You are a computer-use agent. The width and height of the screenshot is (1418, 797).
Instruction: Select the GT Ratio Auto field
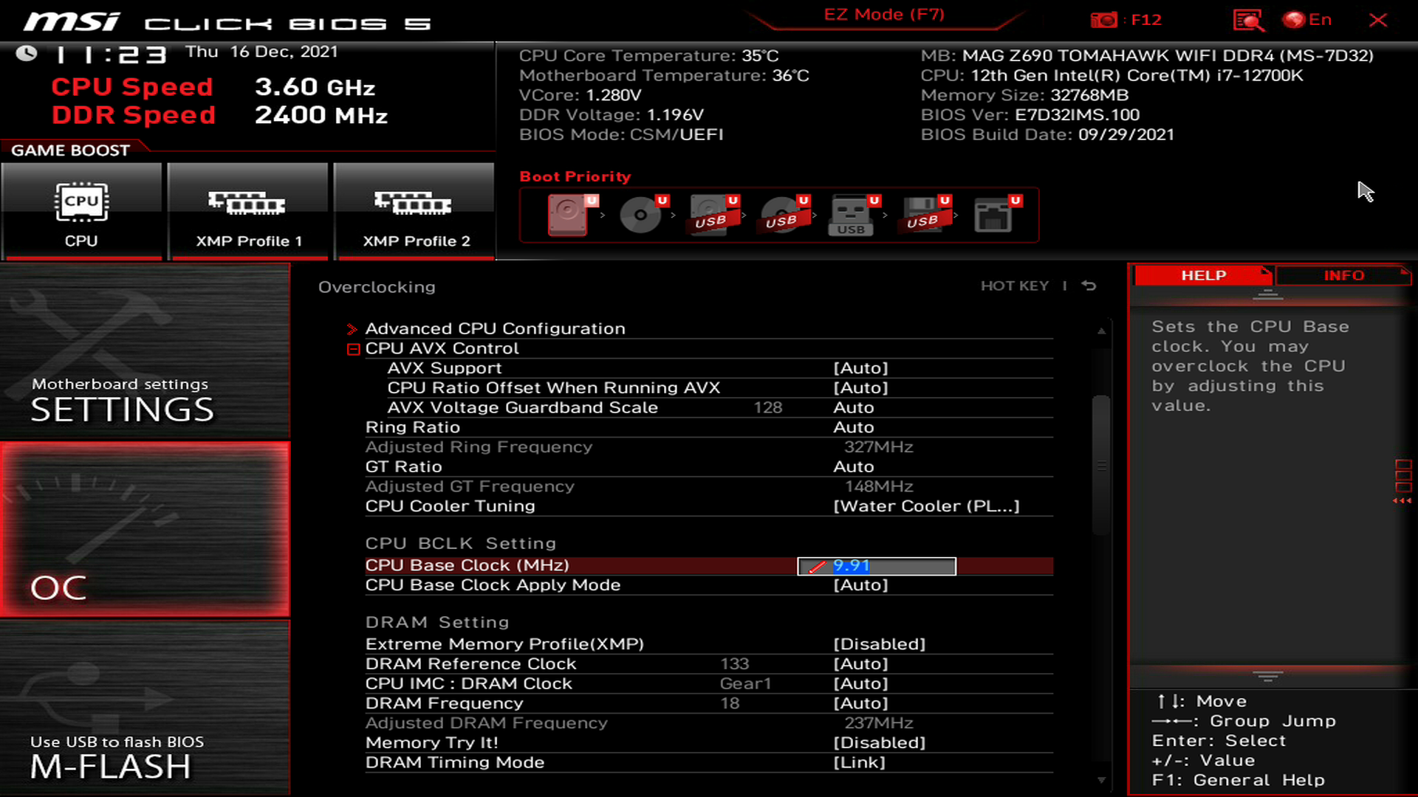pyautogui.click(x=854, y=467)
